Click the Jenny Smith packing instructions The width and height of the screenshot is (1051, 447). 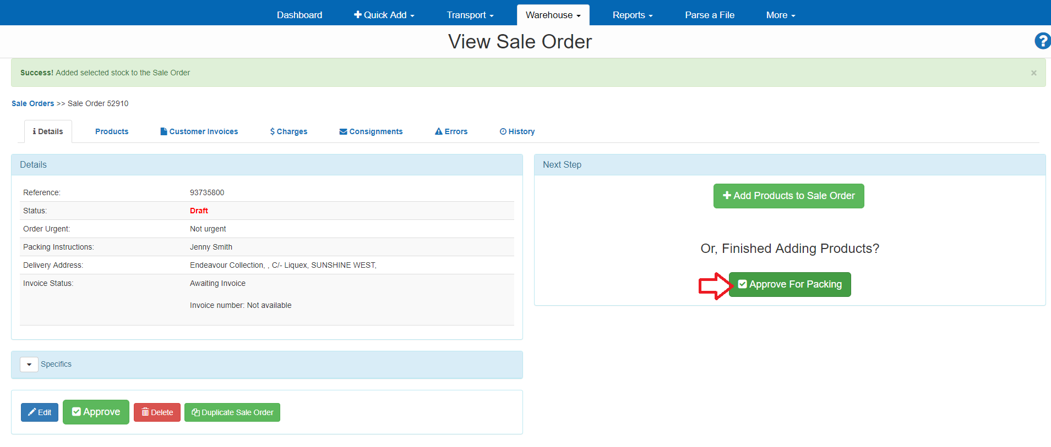[211, 247]
